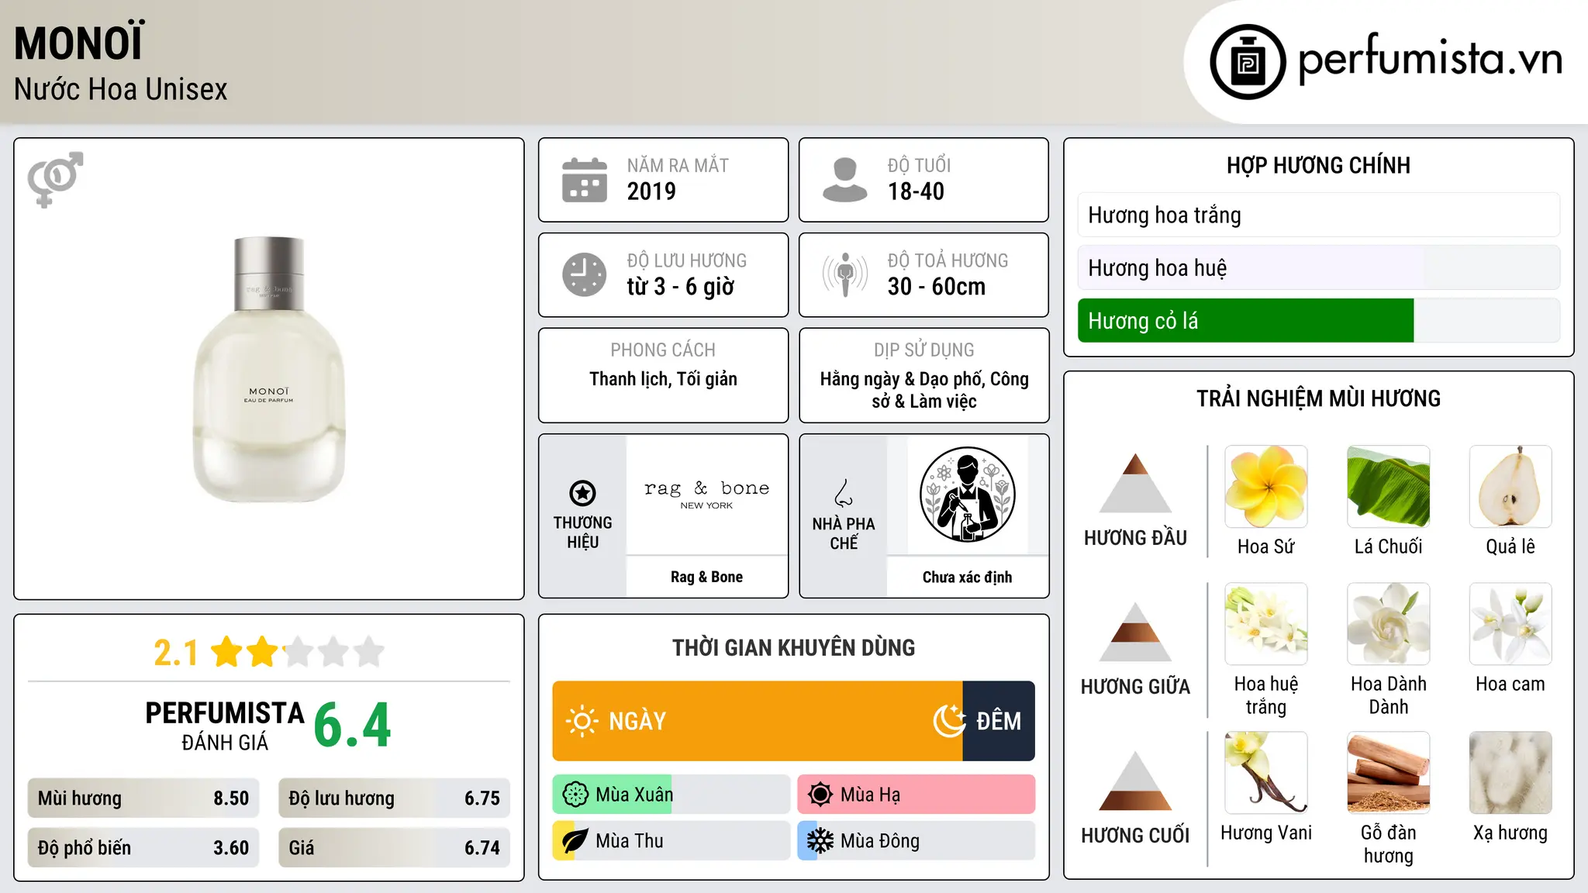Click the sun icon next to Ngày
Viewport: 1588px width, 893px height.
(582, 721)
